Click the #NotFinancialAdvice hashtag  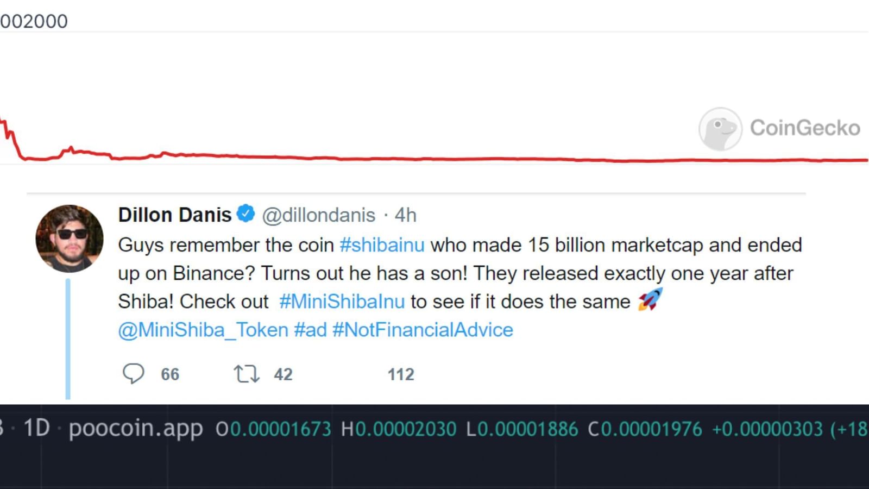[x=423, y=330]
